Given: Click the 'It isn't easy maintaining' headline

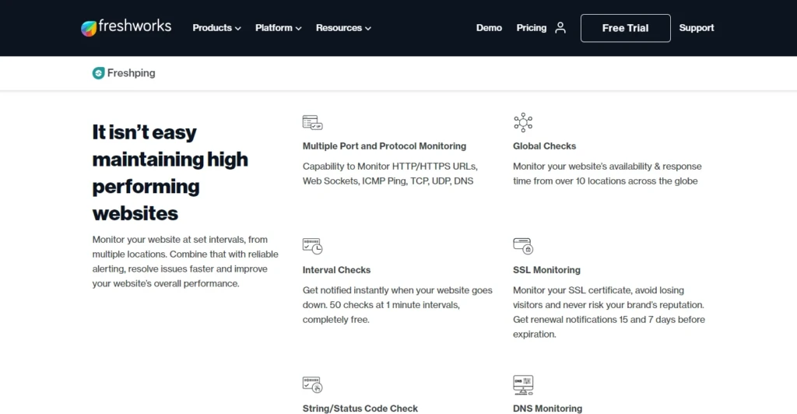Looking at the screenshot, I should click(x=170, y=173).
